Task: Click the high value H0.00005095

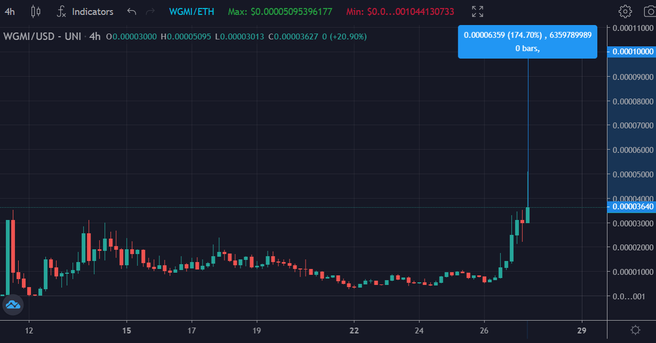Action: click(185, 37)
